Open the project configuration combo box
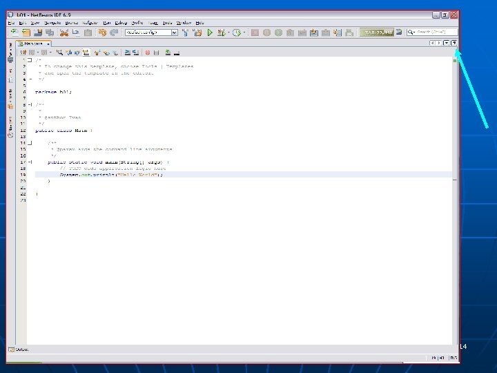The image size is (497, 373). tap(151, 32)
